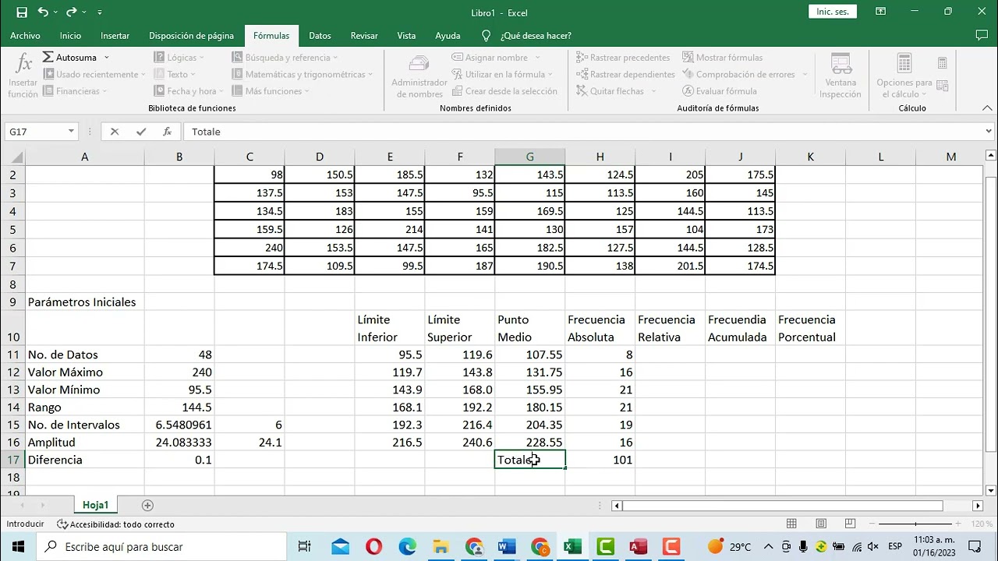Expand the formula bar chevron
Image resolution: width=998 pixels, height=561 pixels.
tap(989, 132)
